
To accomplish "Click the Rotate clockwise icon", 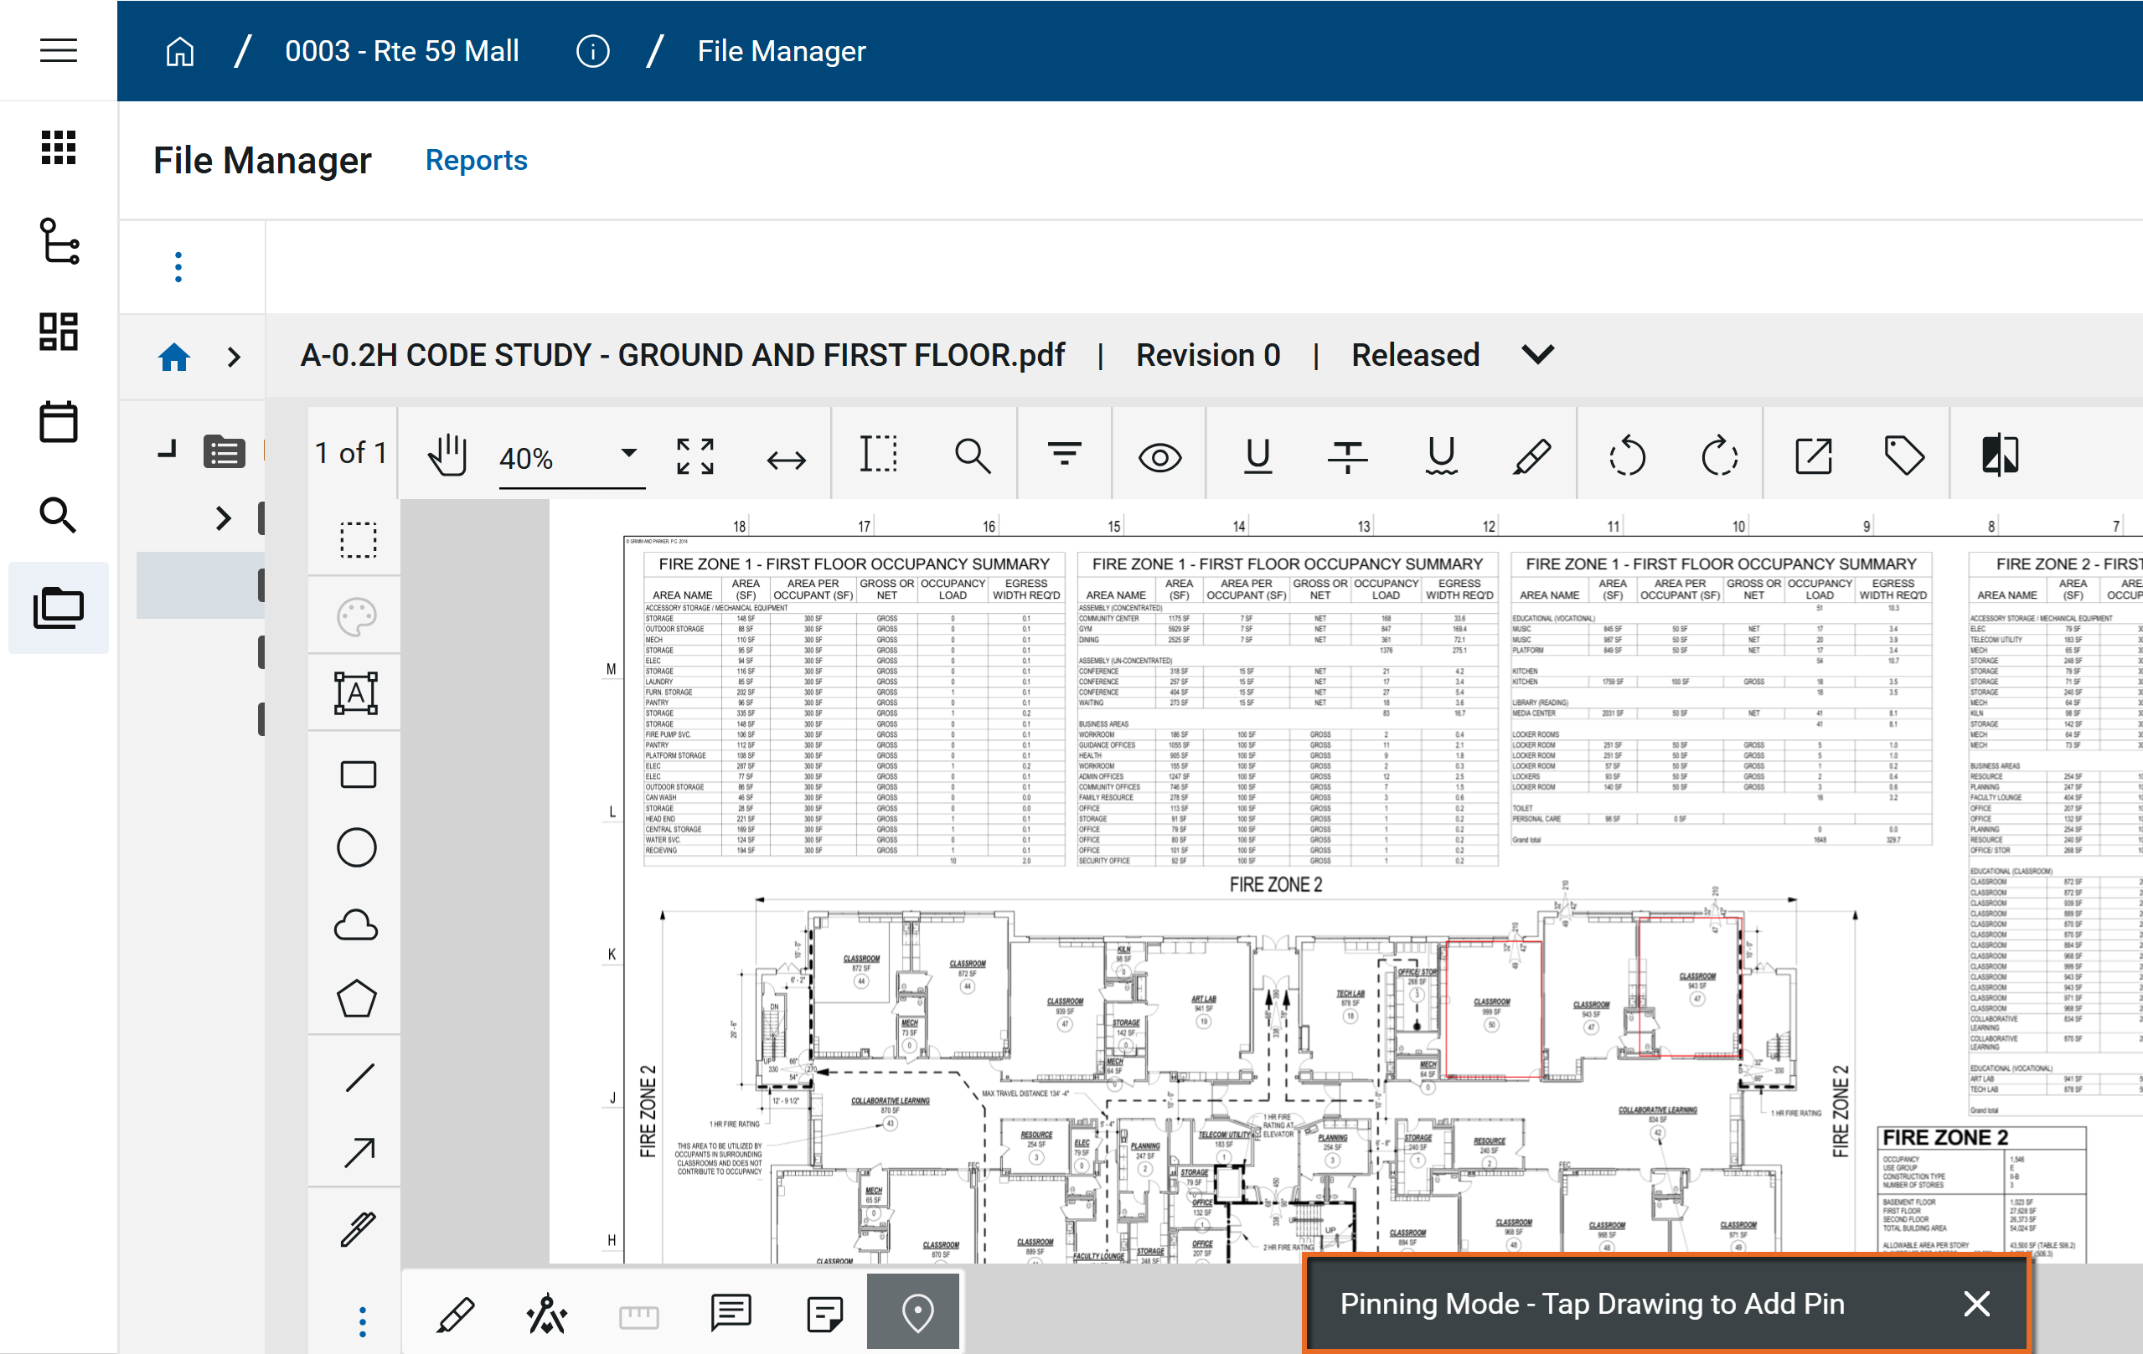I will 1718,456.
